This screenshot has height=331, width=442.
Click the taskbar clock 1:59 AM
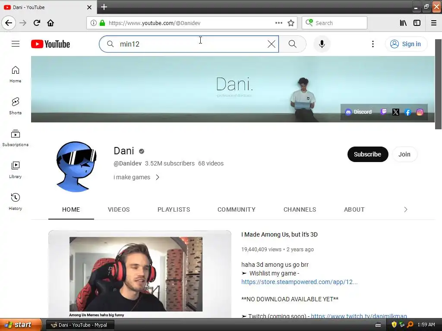(x=426, y=325)
